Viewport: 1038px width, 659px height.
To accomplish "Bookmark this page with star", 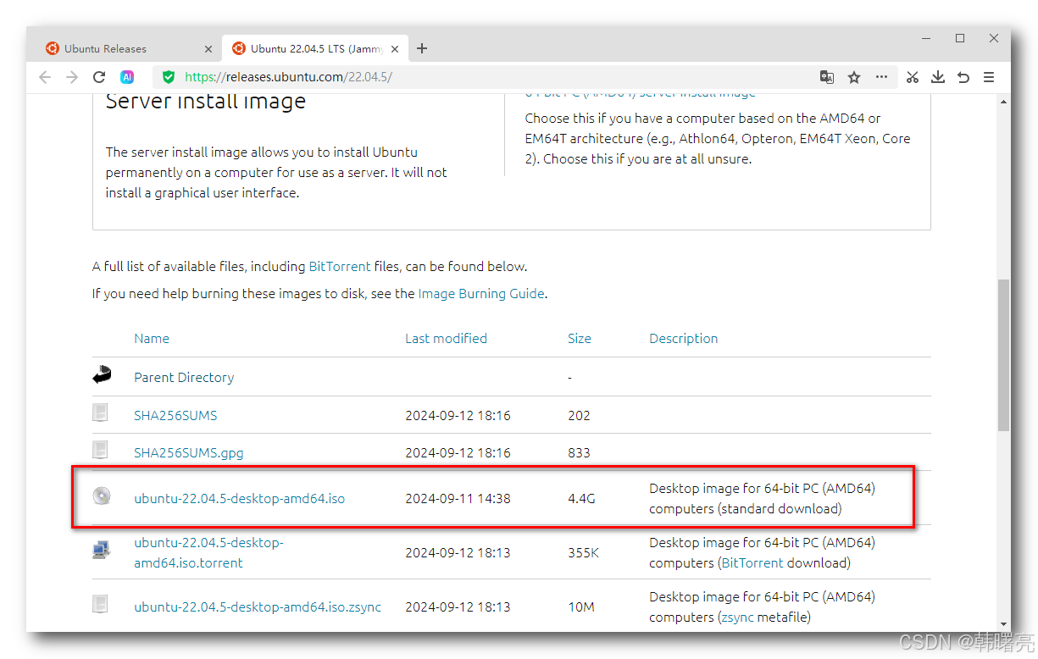I will tap(854, 77).
